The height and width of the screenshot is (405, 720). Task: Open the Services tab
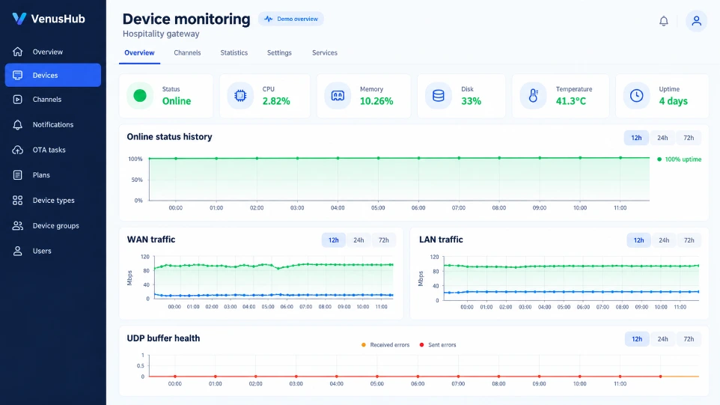(x=325, y=53)
